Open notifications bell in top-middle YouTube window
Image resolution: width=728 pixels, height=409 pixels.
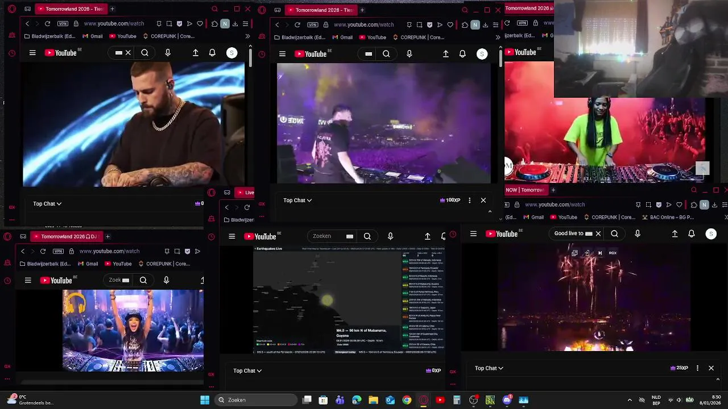(462, 54)
